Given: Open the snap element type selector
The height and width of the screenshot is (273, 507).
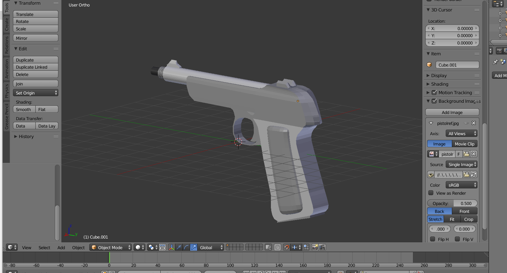Looking at the screenshot, I should point(296,247).
